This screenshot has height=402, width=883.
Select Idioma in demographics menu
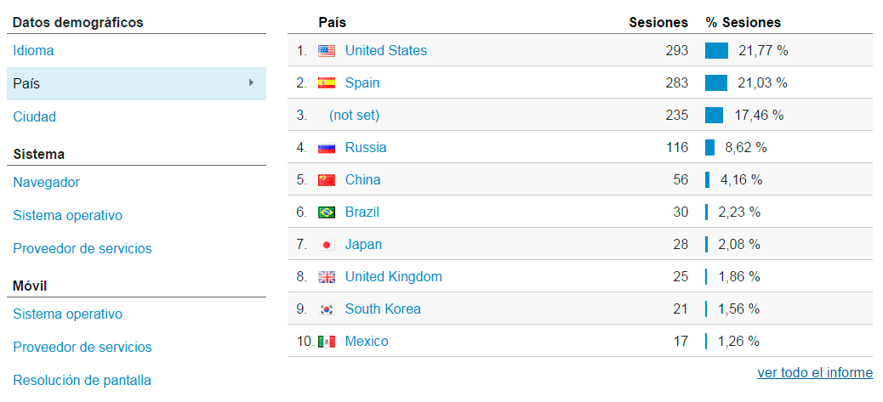tap(33, 51)
